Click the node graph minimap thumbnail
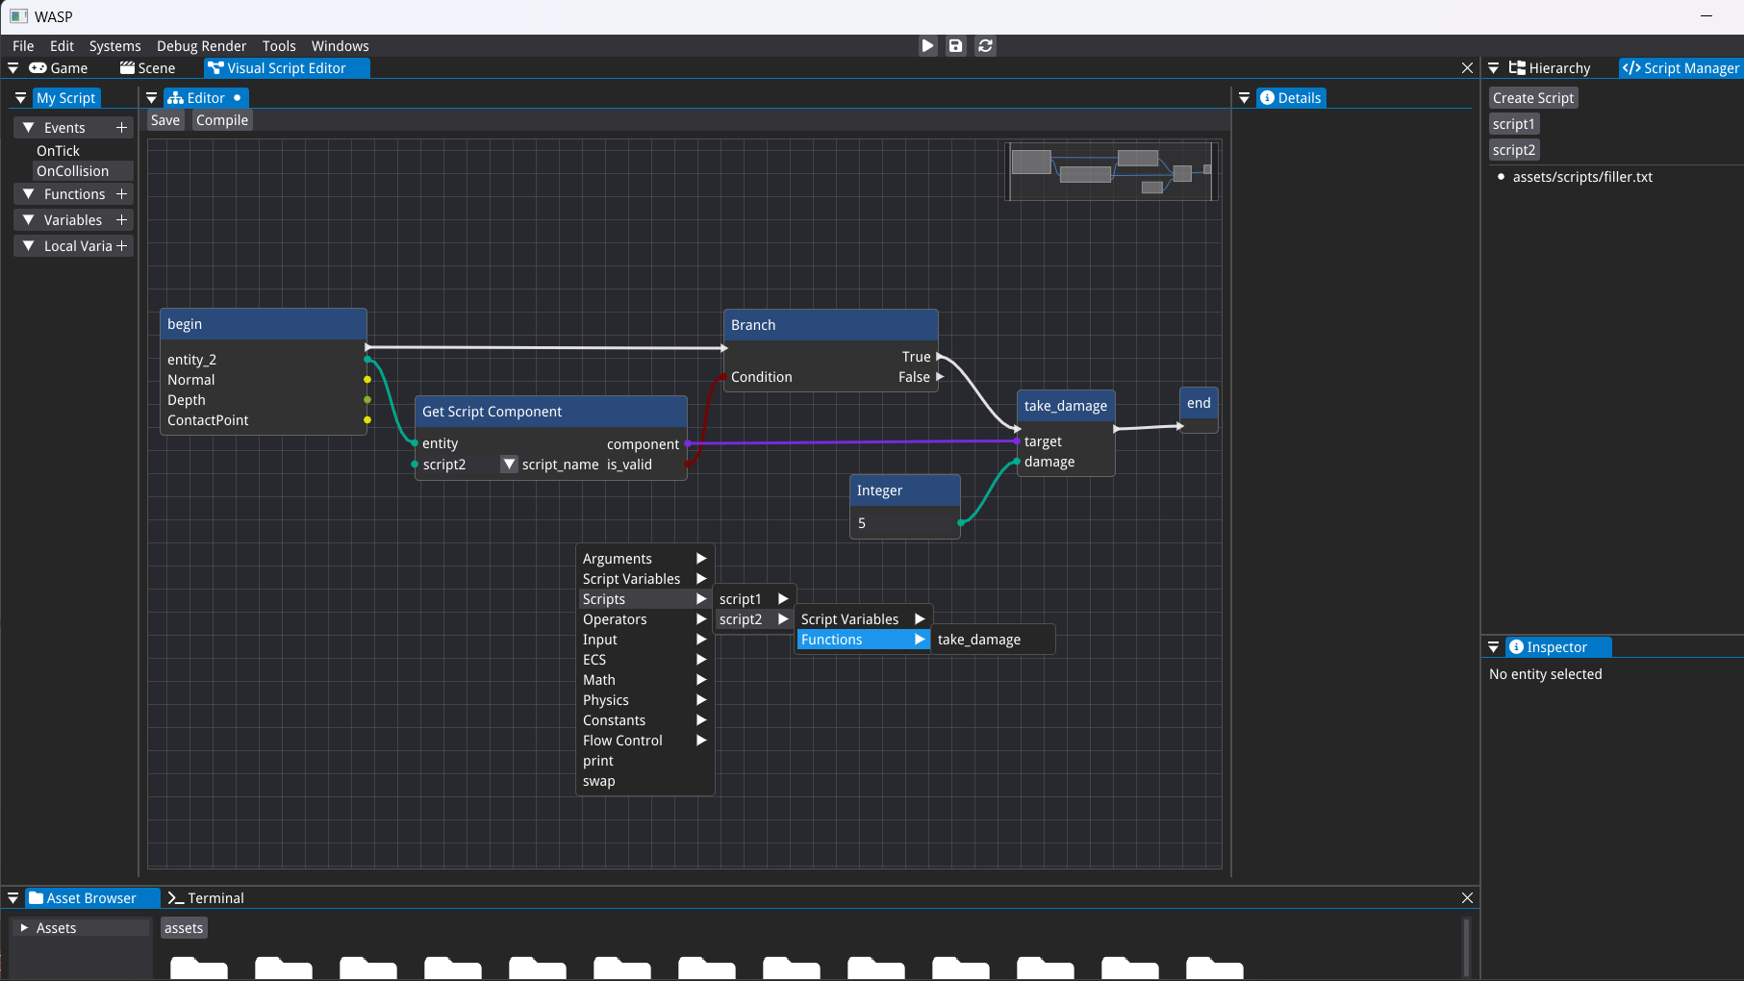Viewport: 1744px width, 981px height. 1112,170
